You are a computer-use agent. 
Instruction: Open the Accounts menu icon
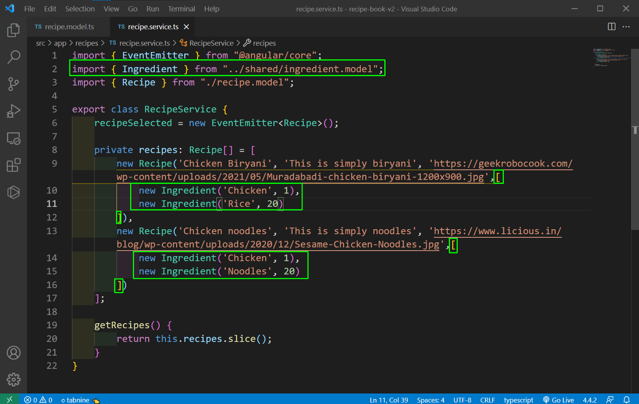coord(13,352)
